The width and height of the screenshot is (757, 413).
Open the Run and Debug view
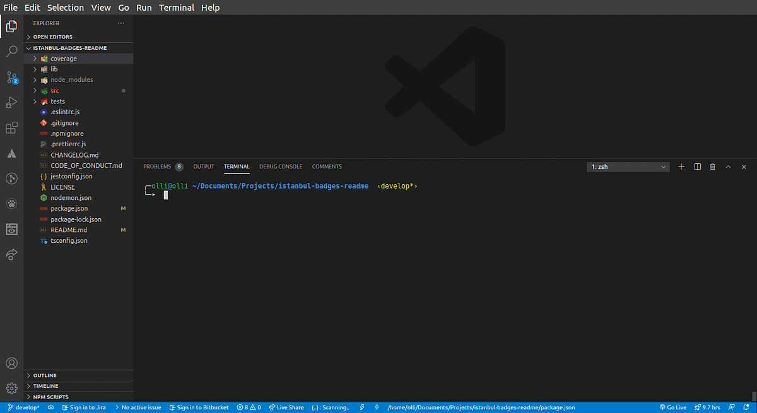click(x=11, y=102)
